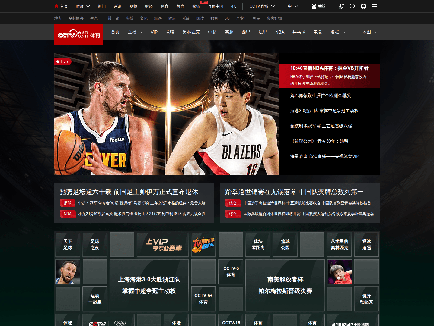Screen dimensions: 434x326
Task: Click the user profile icon
Action: point(363,6)
